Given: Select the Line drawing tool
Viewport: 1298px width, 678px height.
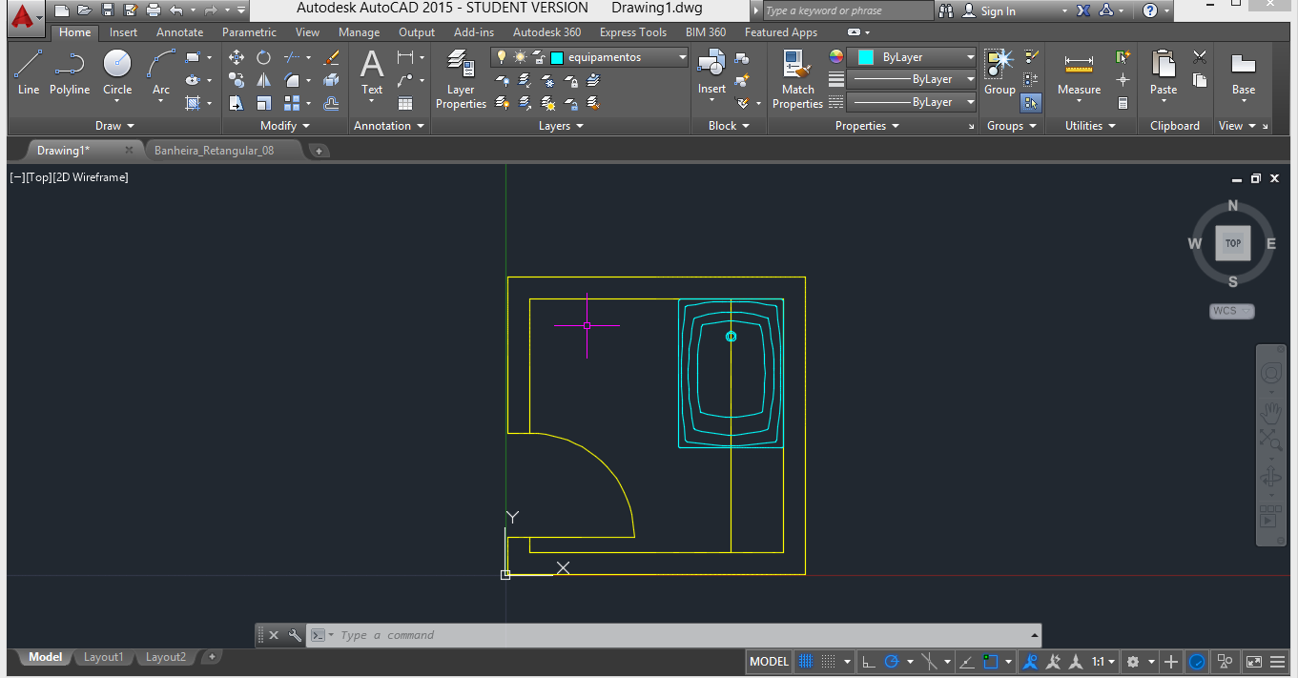Looking at the screenshot, I should point(29,72).
